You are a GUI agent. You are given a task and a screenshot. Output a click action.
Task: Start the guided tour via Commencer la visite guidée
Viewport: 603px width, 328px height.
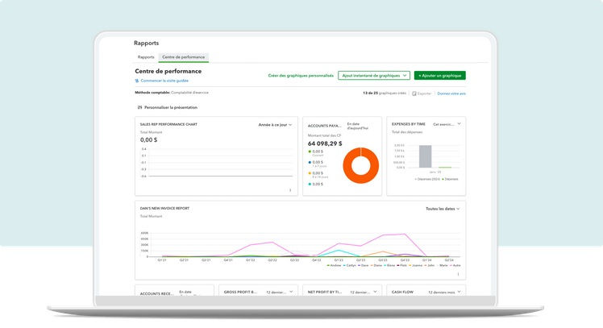tap(164, 81)
